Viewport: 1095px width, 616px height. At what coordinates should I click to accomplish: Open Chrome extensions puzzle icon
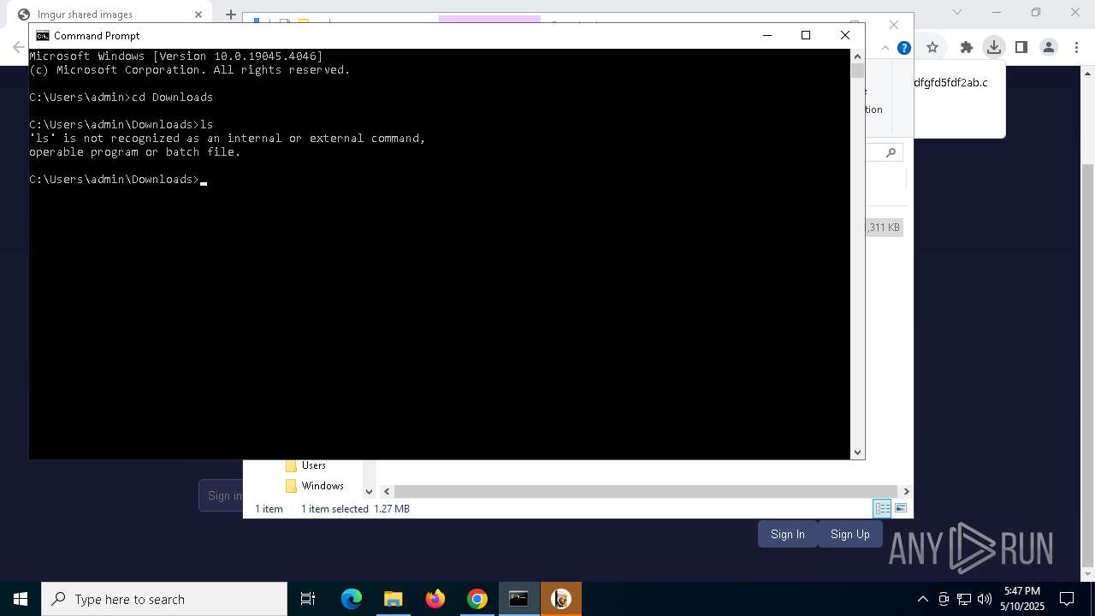tap(967, 47)
